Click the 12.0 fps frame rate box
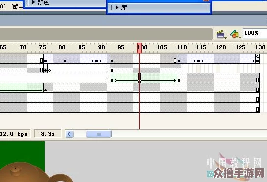Screen dimensions: 267x182 click(x=14, y=134)
